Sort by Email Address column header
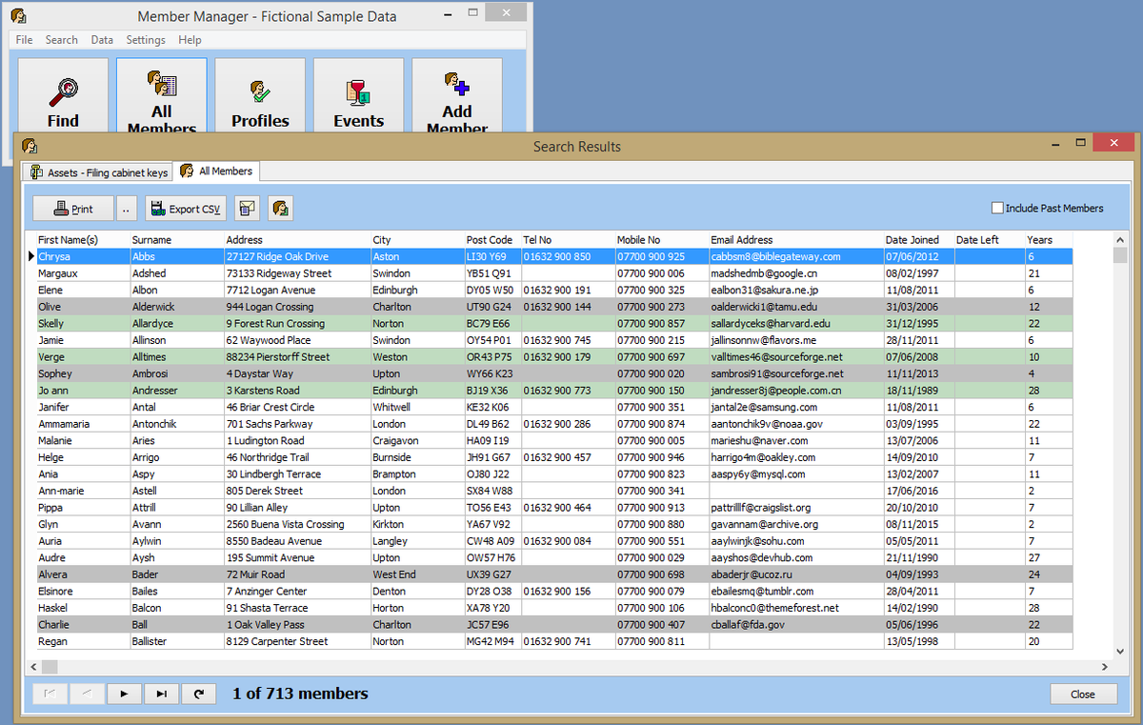Viewport: 1143px width, 725px height. click(x=796, y=240)
